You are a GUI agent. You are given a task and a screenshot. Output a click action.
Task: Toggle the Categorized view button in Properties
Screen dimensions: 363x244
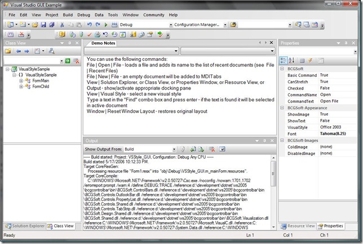(285, 60)
